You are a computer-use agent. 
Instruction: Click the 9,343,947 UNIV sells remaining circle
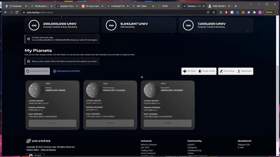coord(111,25)
